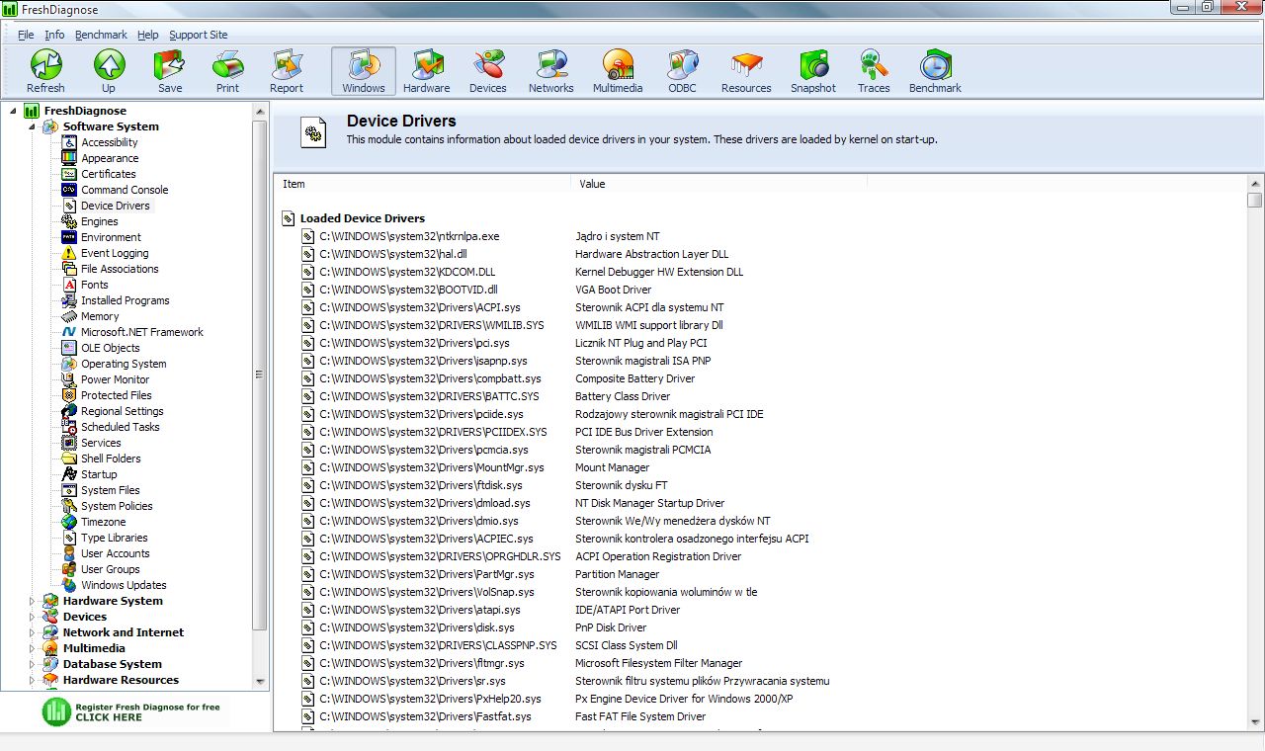This screenshot has width=1265, height=751.
Task: Click the Event Logging warning icon
Action: (x=69, y=253)
